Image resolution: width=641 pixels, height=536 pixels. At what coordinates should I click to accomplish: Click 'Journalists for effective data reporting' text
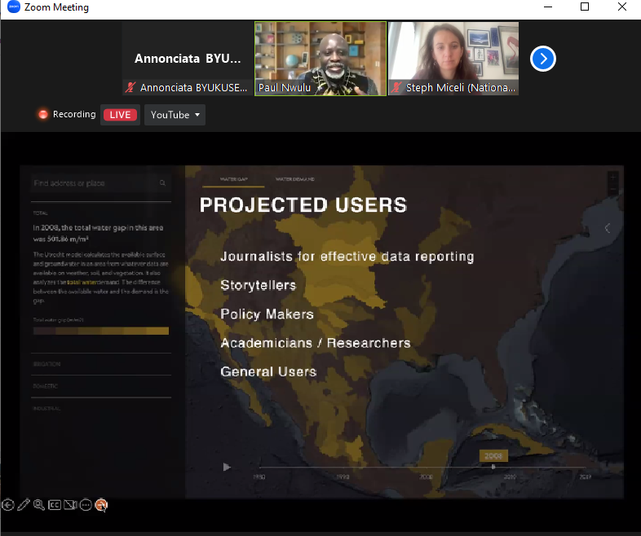pos(347,257)
